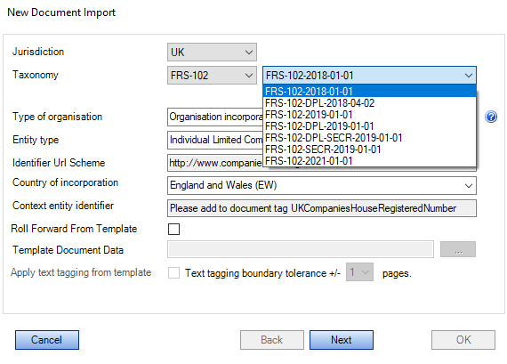
Task: Click the Identifier Url Scheme field
Action: point(215,163)
